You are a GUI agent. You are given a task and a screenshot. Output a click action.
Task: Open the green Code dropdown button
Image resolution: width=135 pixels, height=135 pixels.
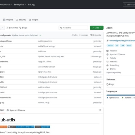click(97, 28)
